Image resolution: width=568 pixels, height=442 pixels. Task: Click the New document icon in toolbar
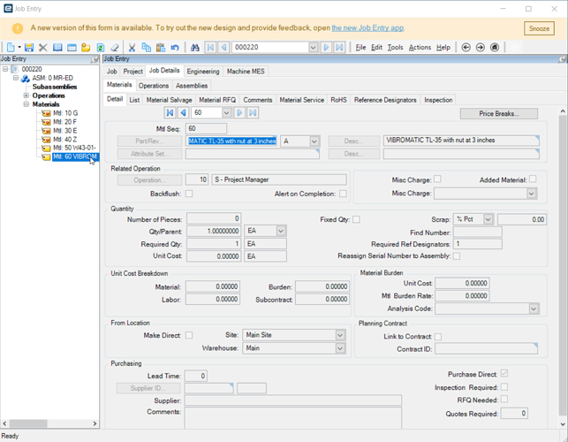point(11,48)
